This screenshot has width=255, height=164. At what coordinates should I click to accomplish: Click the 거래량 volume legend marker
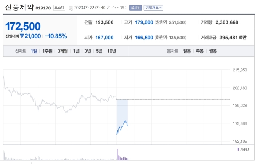pyautogui.click(x=238, y=149)
